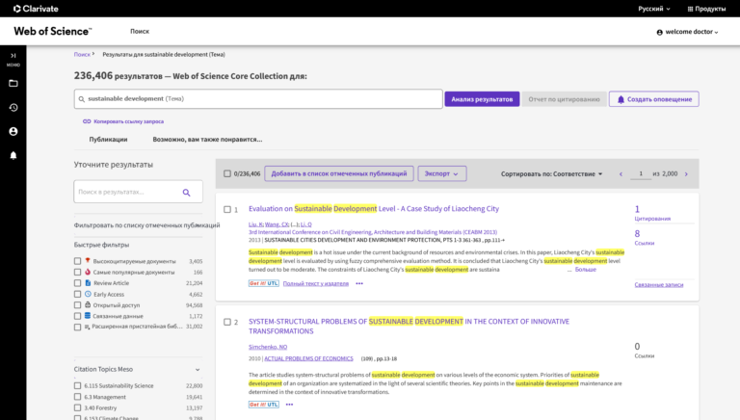Click Копировать ссылку запроса link
The height and width of the screenshot is (420, 740).
(x=129, y=121)
